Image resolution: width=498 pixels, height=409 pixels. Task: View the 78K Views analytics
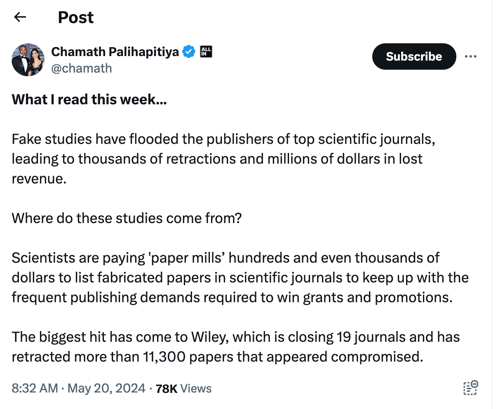183,388
